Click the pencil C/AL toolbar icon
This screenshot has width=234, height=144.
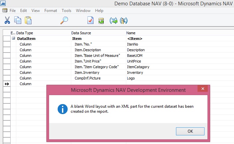point(124,21)
